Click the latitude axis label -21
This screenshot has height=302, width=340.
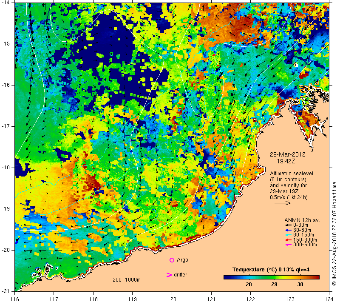[5, 291]
